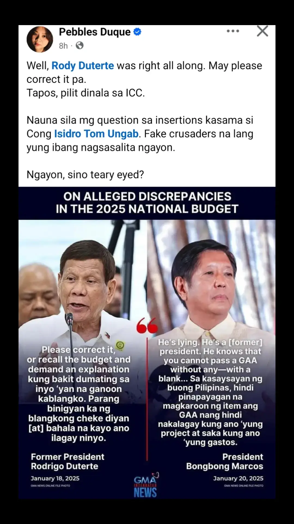The height and width of the screenshot is (524, 294).
Task: Click the 2025 National Budget image header
Action: point(147,203)
